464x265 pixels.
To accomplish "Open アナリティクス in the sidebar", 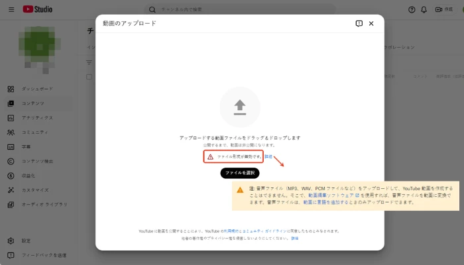I will pos(37,118).
